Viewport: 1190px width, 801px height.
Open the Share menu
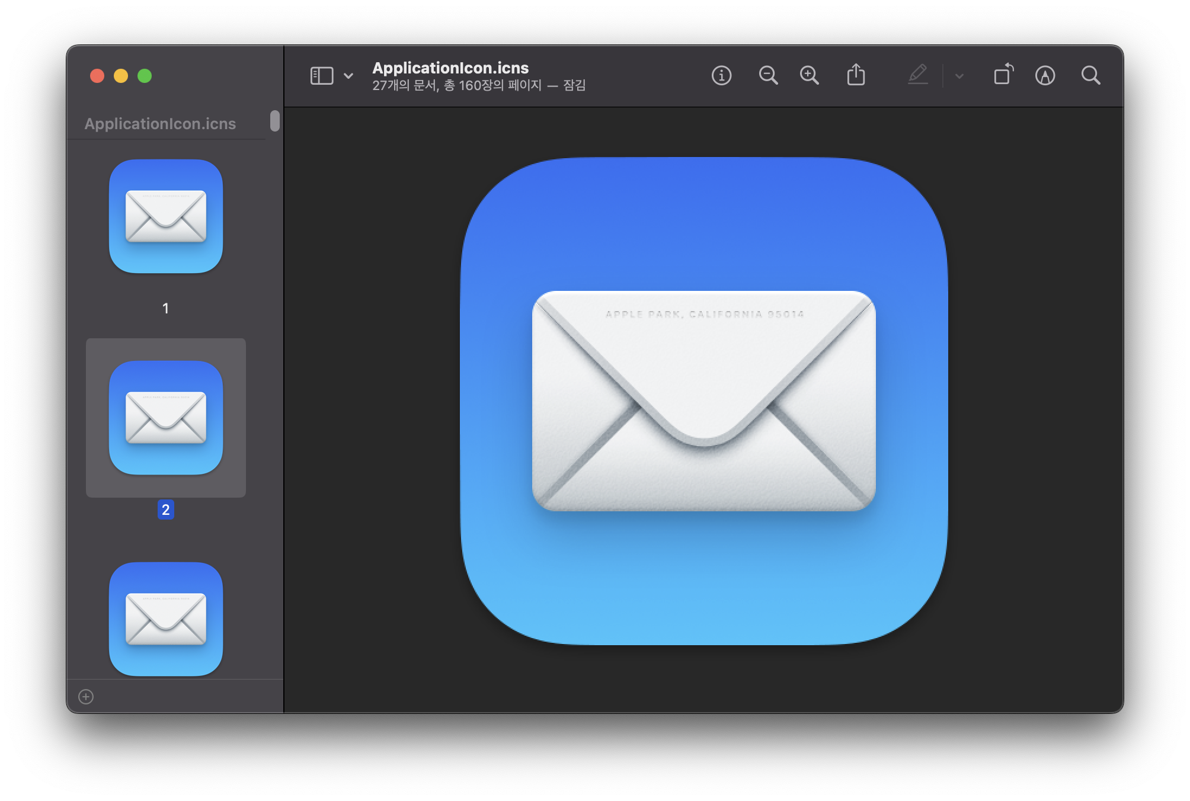pyautogui.click(x=856, y=76)
